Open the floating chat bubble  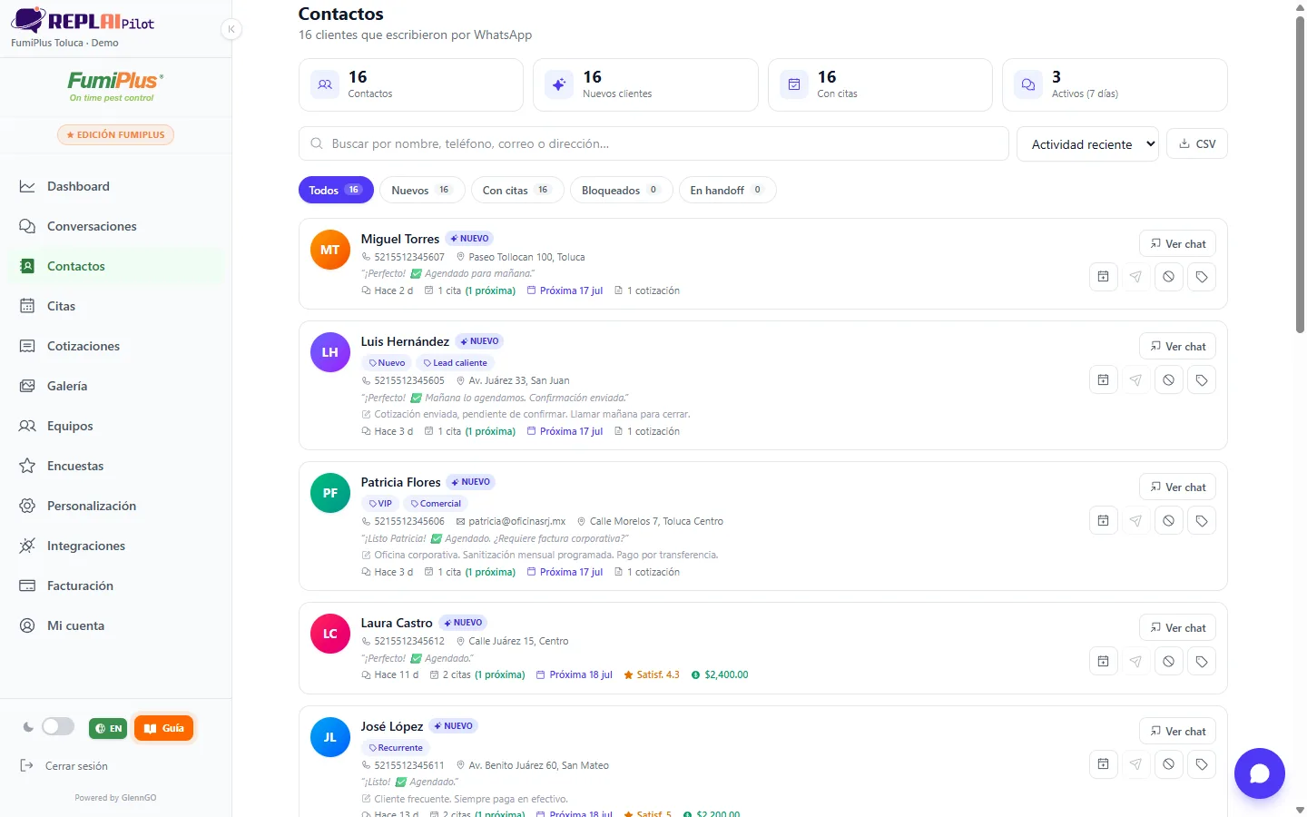1260,773
